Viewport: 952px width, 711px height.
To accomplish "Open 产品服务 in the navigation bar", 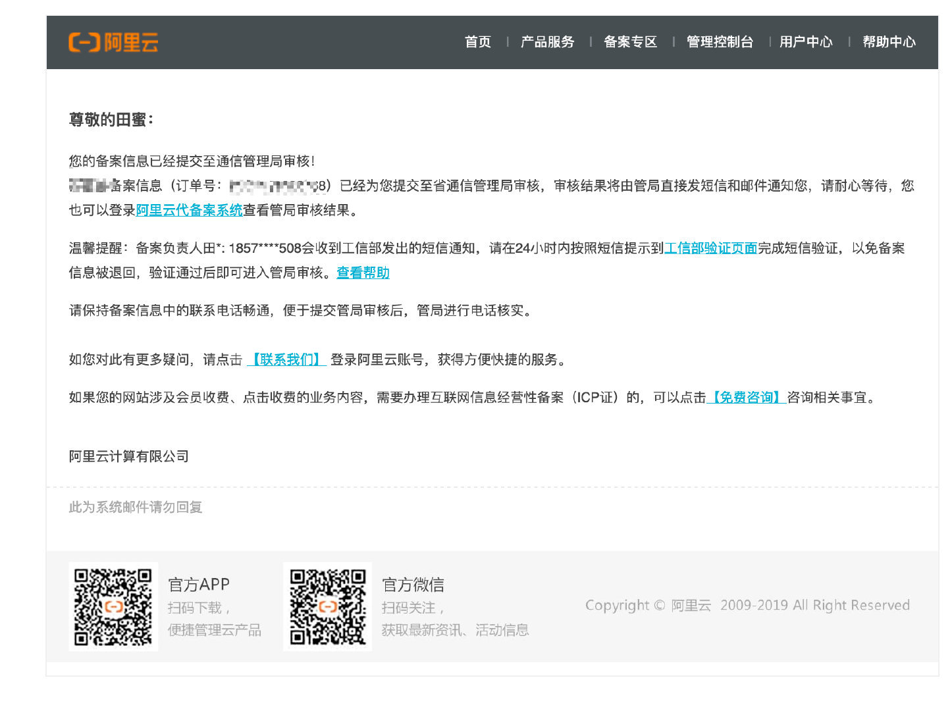I will [x=548, y=41].
